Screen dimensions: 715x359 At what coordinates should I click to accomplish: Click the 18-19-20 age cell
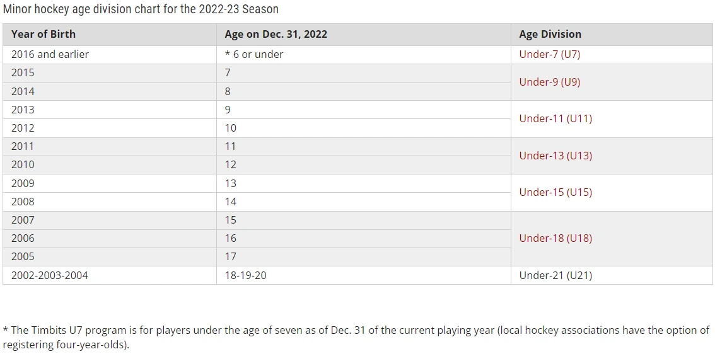pyautogui.click(x=363, y=275)
